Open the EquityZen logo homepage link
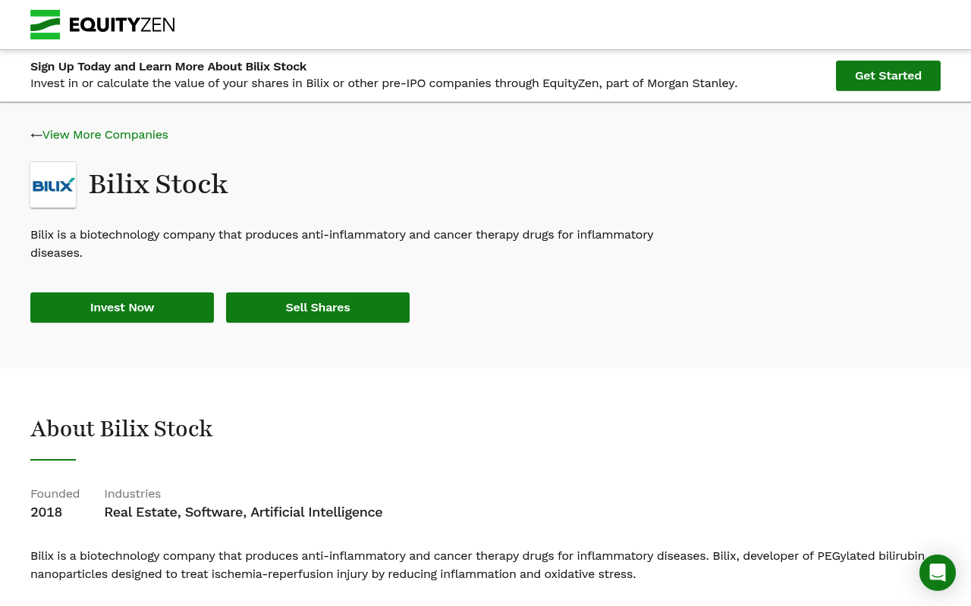 (x=102, y=25)
